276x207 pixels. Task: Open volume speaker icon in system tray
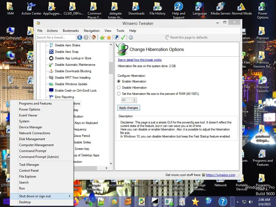(251, 202)
